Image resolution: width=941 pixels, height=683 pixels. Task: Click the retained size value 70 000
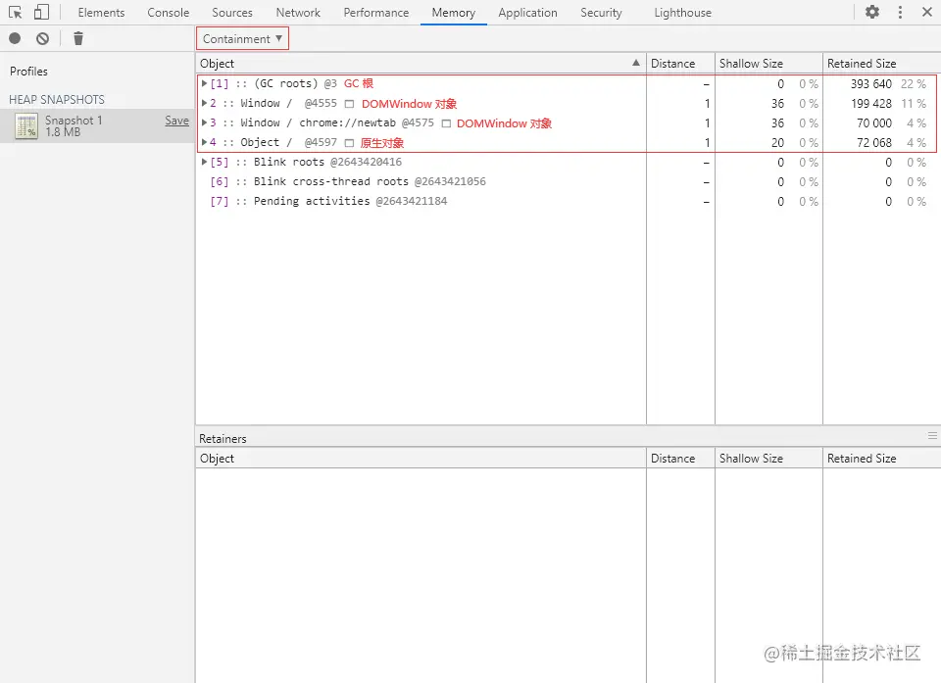point(873,123)
